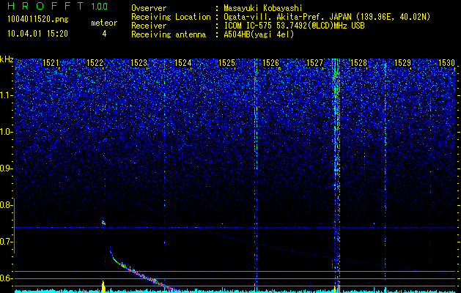The height and width of the screenshot is (293, 461).
Task: Pick the 1525 time marker
Action: click(x=226, y=63)
